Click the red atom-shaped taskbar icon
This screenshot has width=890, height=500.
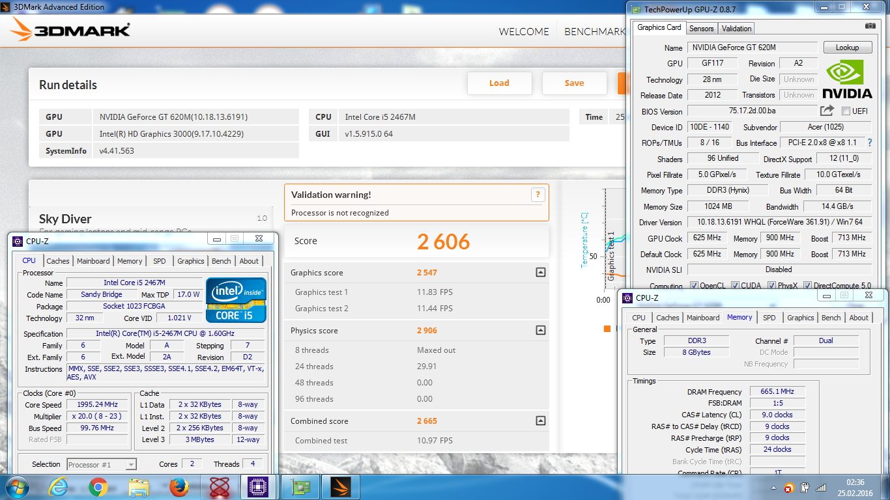click(x=218, y=487)
